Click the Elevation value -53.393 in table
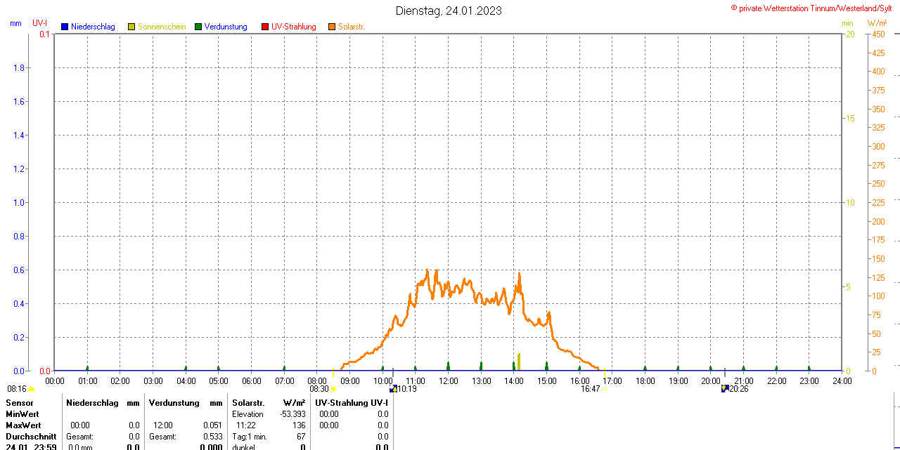 pos(292,414)
